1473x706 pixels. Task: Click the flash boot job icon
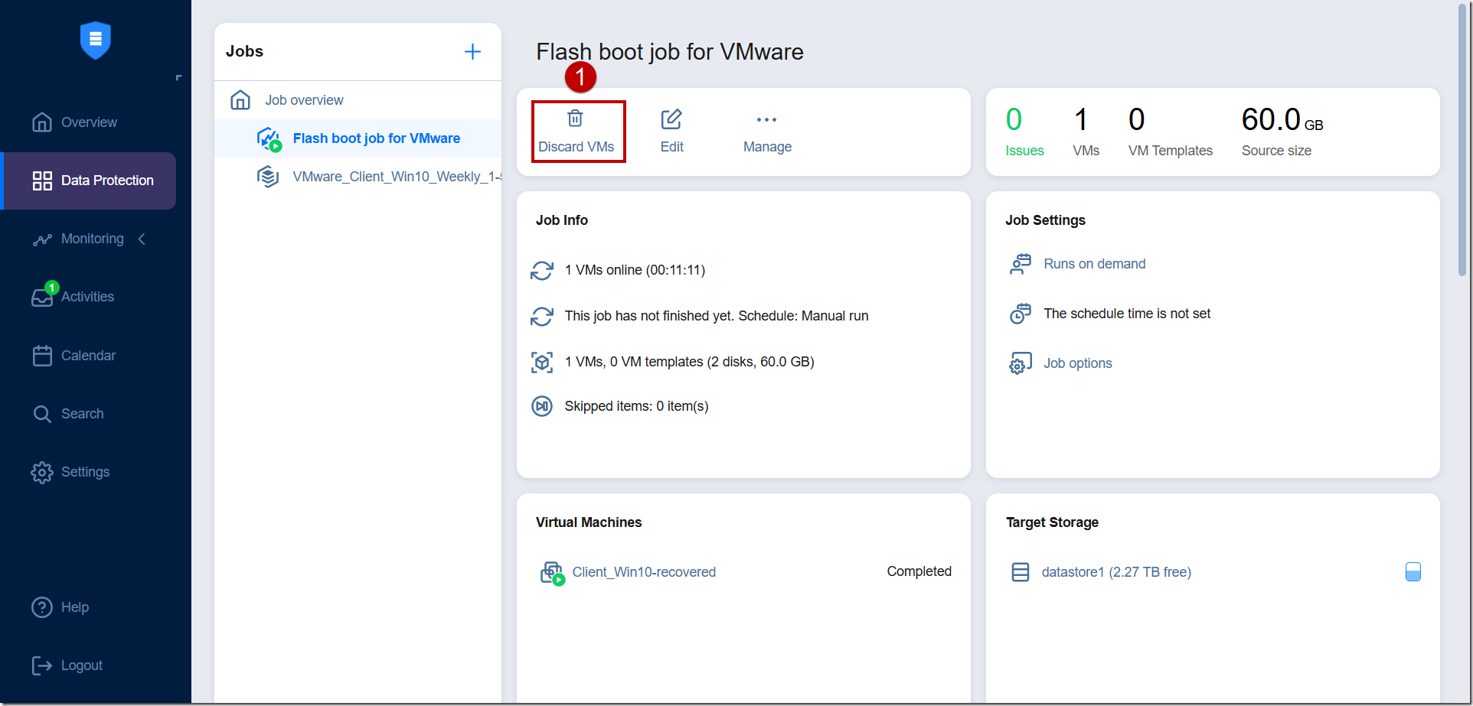[269, 139]
